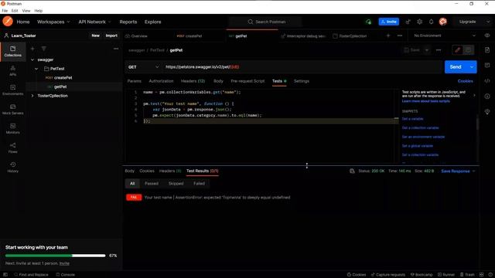Switch to the Pre-request Script tab

(247, 81)
